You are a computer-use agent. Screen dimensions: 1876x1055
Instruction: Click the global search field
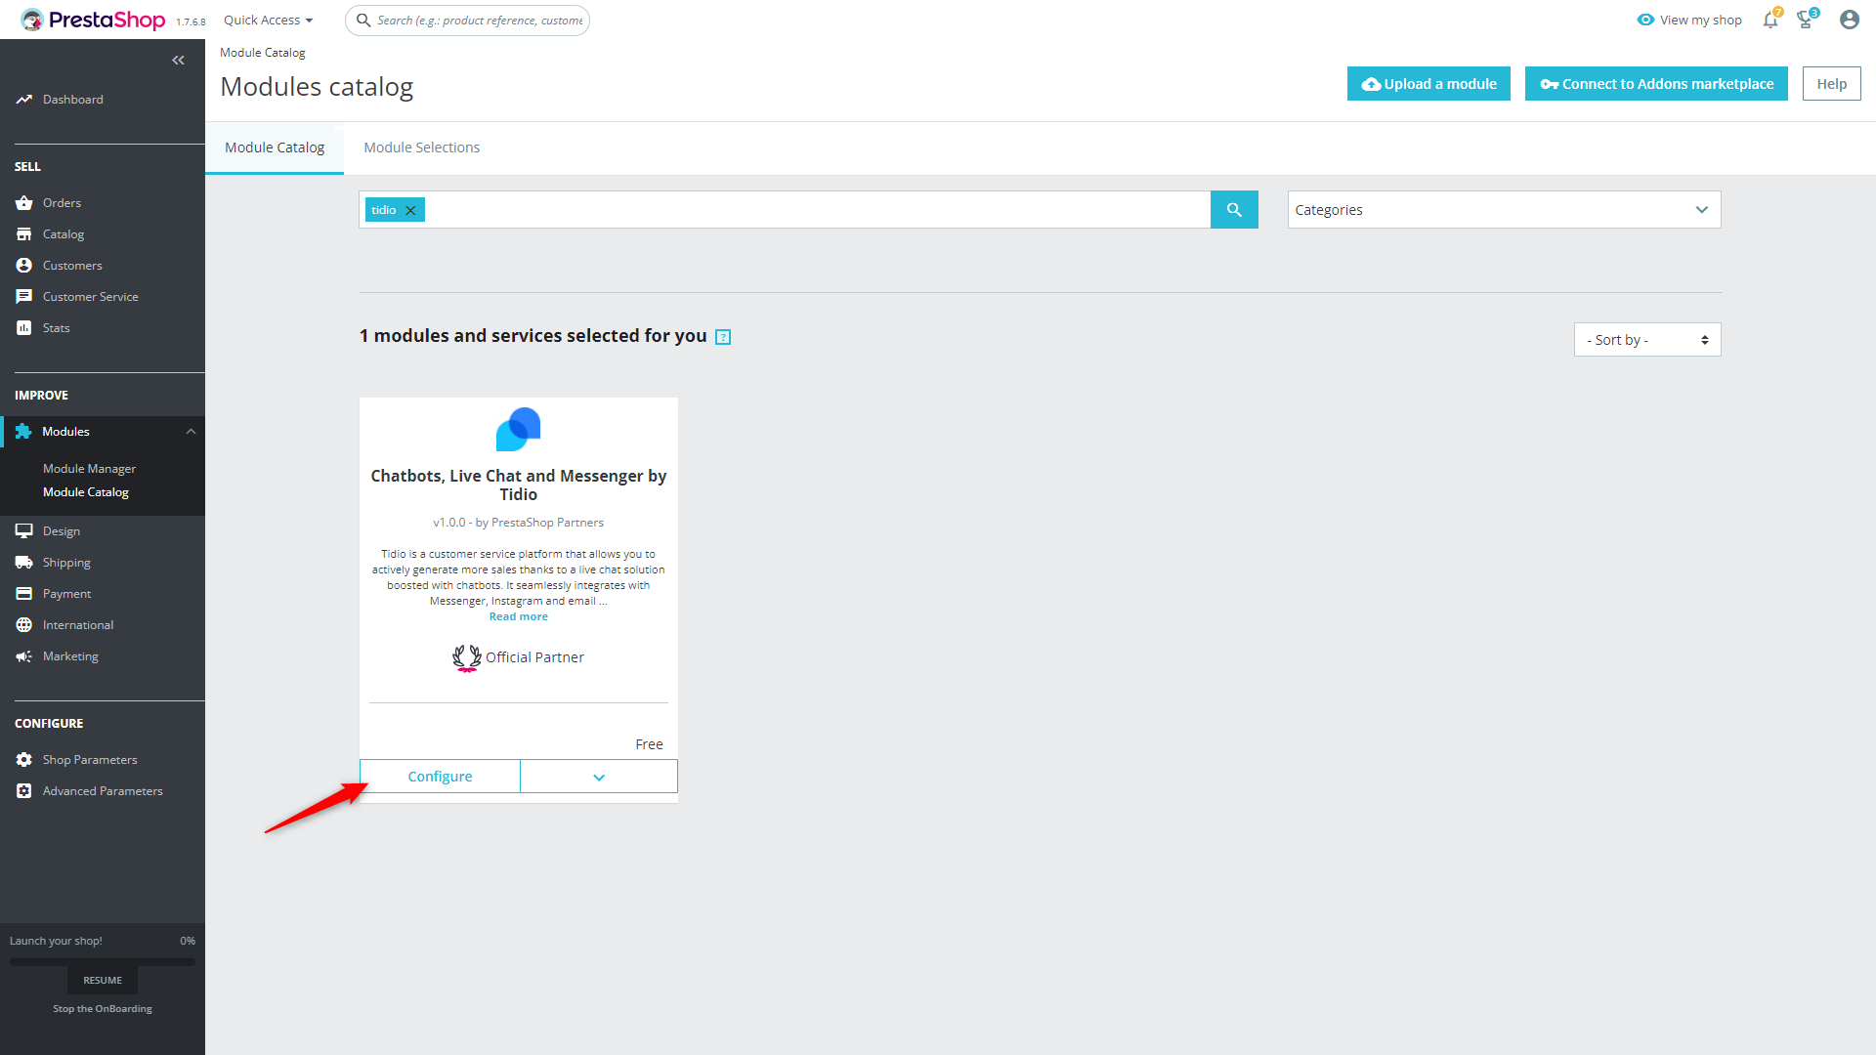[467, 21]
